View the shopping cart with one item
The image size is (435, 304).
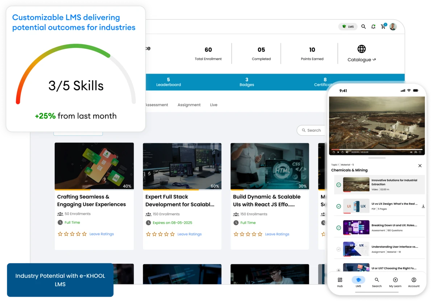pos(383,26)
